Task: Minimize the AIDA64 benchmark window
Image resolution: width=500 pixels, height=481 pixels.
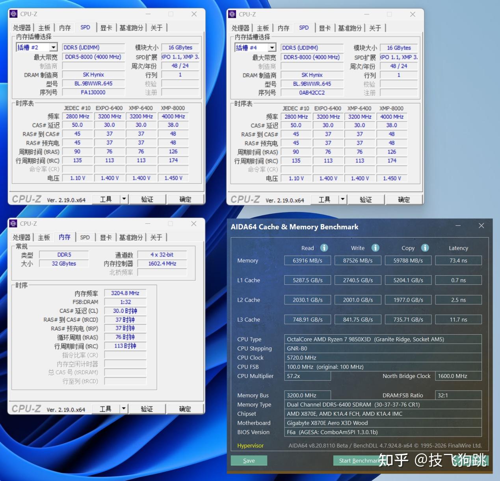Action: click(458, 226)
